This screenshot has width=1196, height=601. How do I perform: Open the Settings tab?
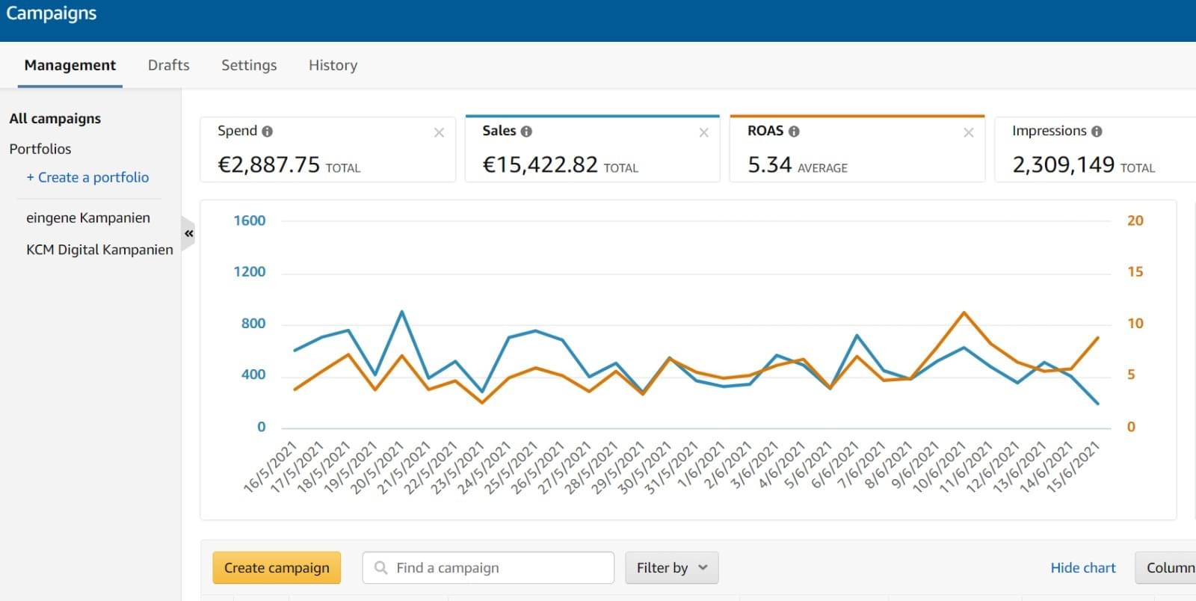point(249,66)
